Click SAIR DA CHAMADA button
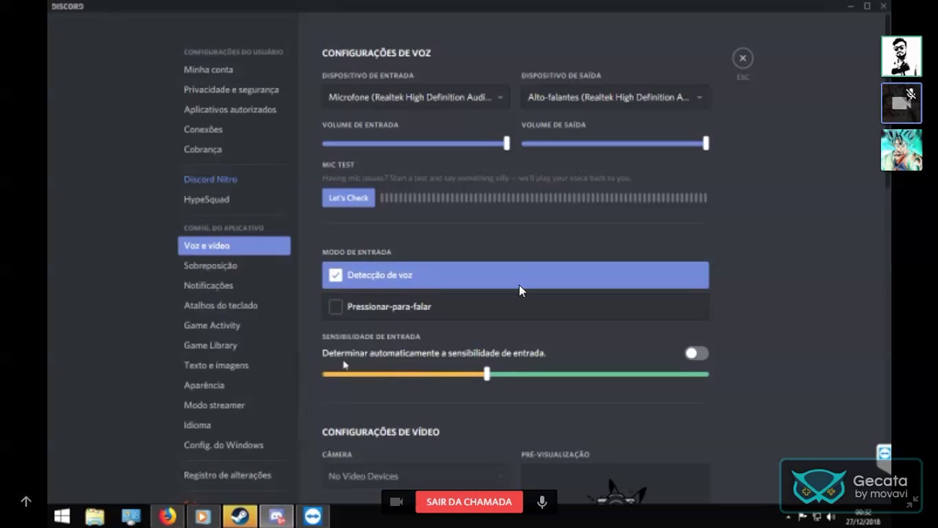The image size is (938, 528). click(x=469, y=502)
